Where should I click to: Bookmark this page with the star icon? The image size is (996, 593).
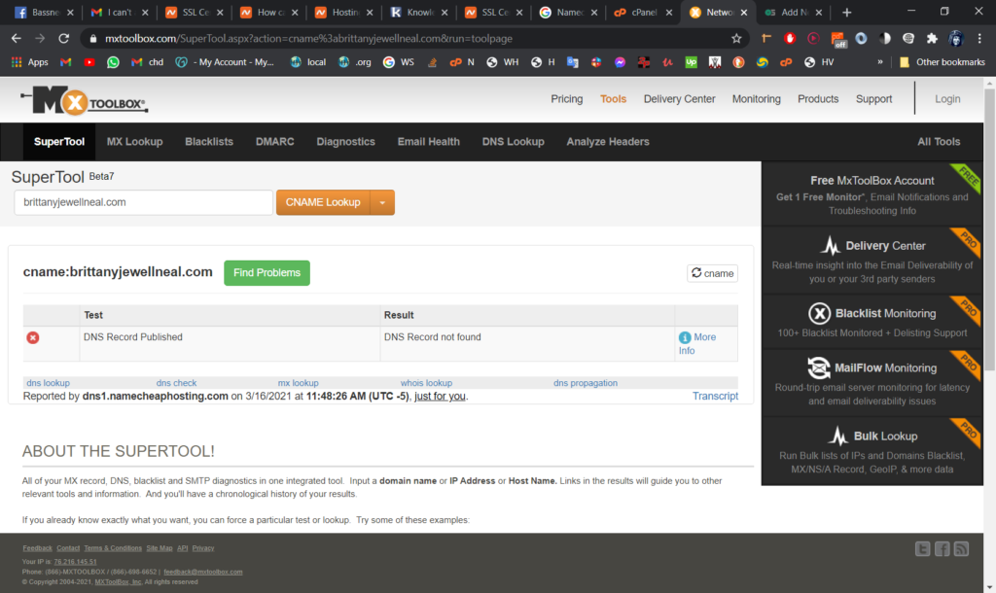(736, 39)
